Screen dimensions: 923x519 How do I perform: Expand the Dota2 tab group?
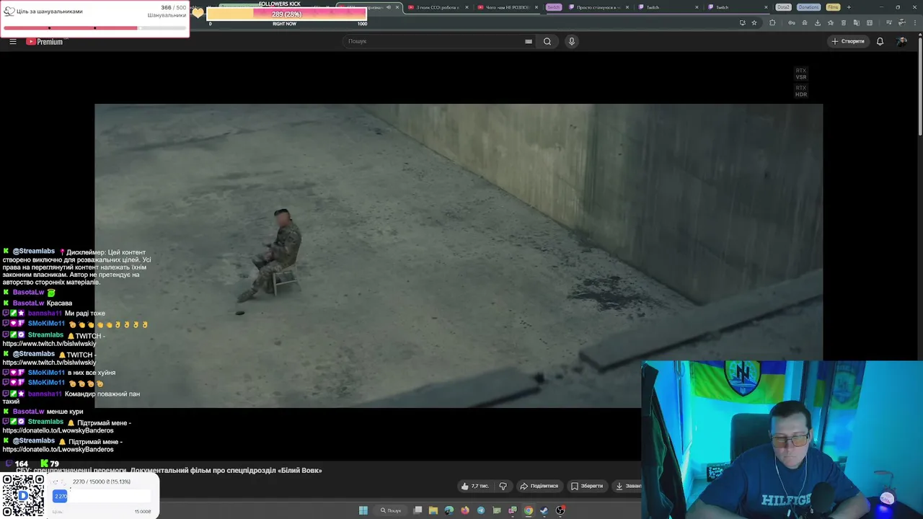[783, 7]
